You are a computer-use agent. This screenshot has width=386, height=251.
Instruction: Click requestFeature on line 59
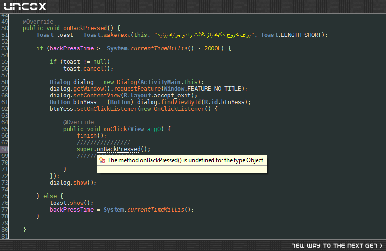pos(137,89)
